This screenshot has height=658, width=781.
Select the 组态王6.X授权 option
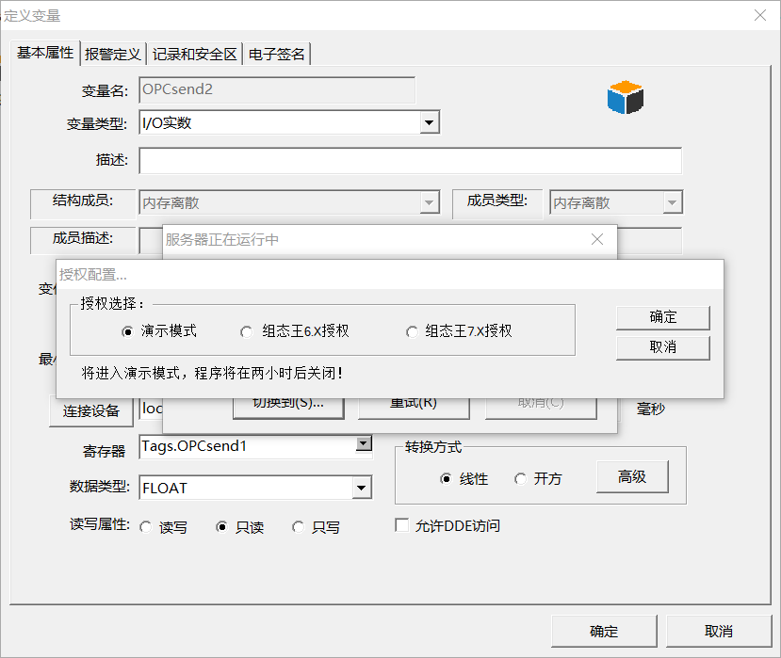click(247, 330)
